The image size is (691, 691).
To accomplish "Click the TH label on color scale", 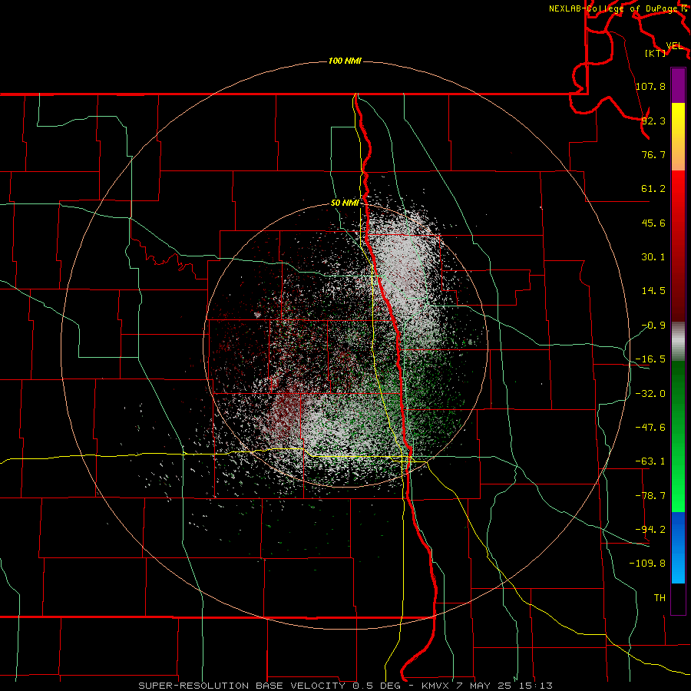I will (660, 597).
